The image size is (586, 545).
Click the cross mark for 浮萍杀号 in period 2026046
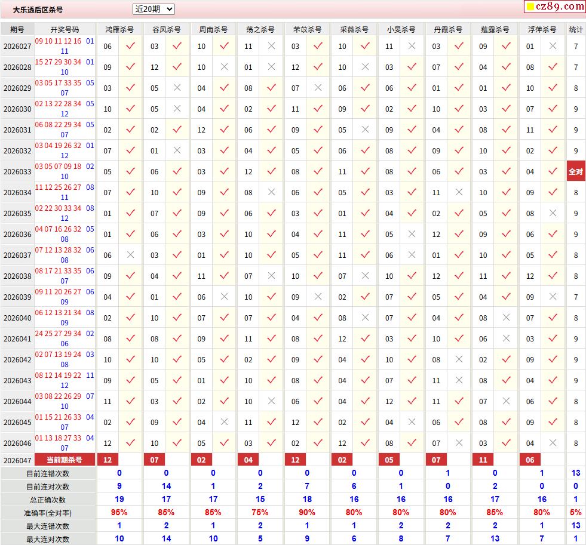click(553, 443)
